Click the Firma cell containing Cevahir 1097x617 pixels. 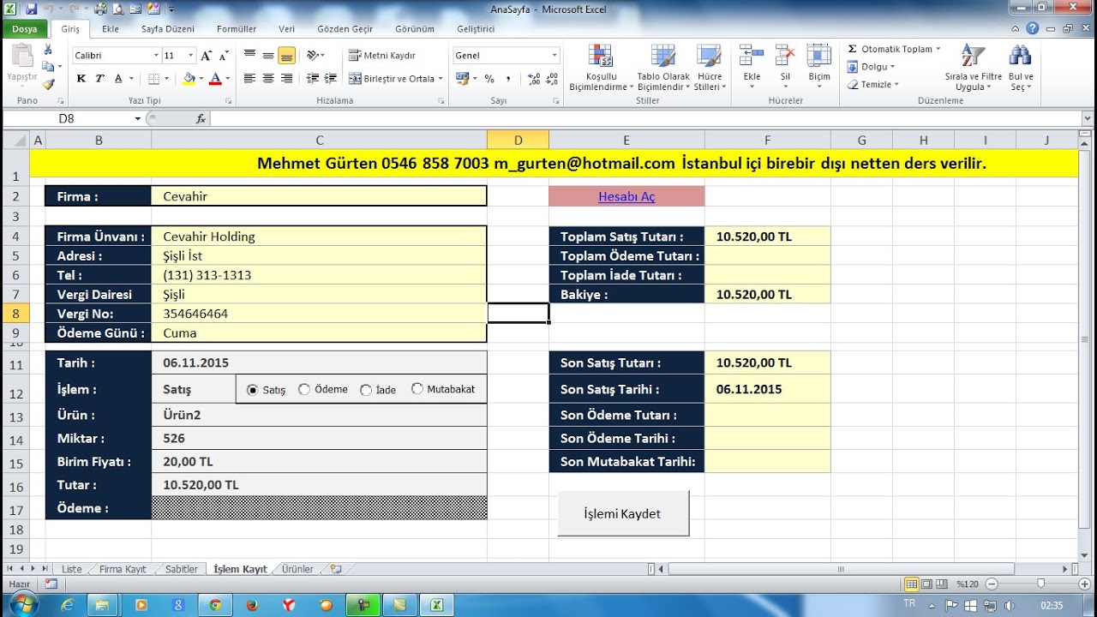tap(319, 196)
